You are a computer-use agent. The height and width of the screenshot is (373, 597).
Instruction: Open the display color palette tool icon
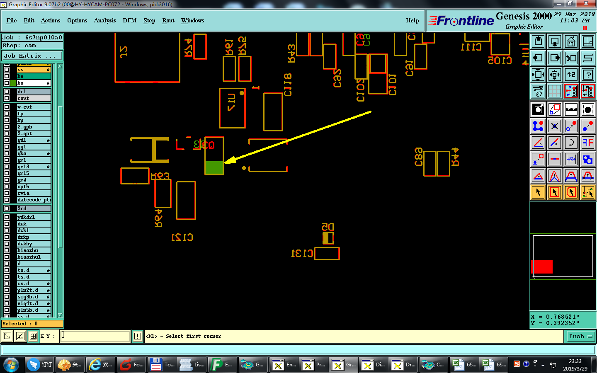pos(538,91)
